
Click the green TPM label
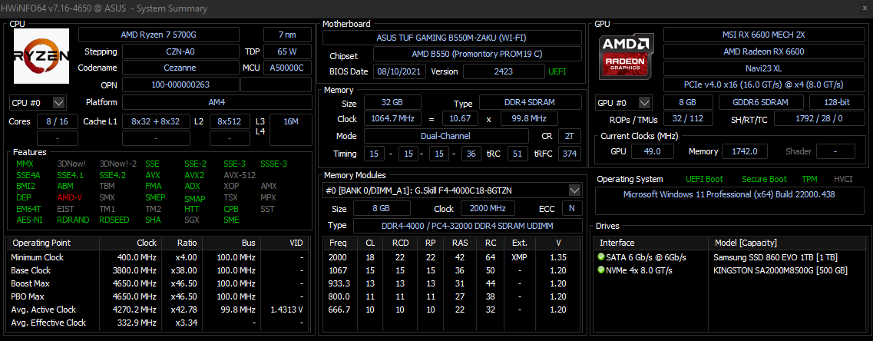click(809, 179)
